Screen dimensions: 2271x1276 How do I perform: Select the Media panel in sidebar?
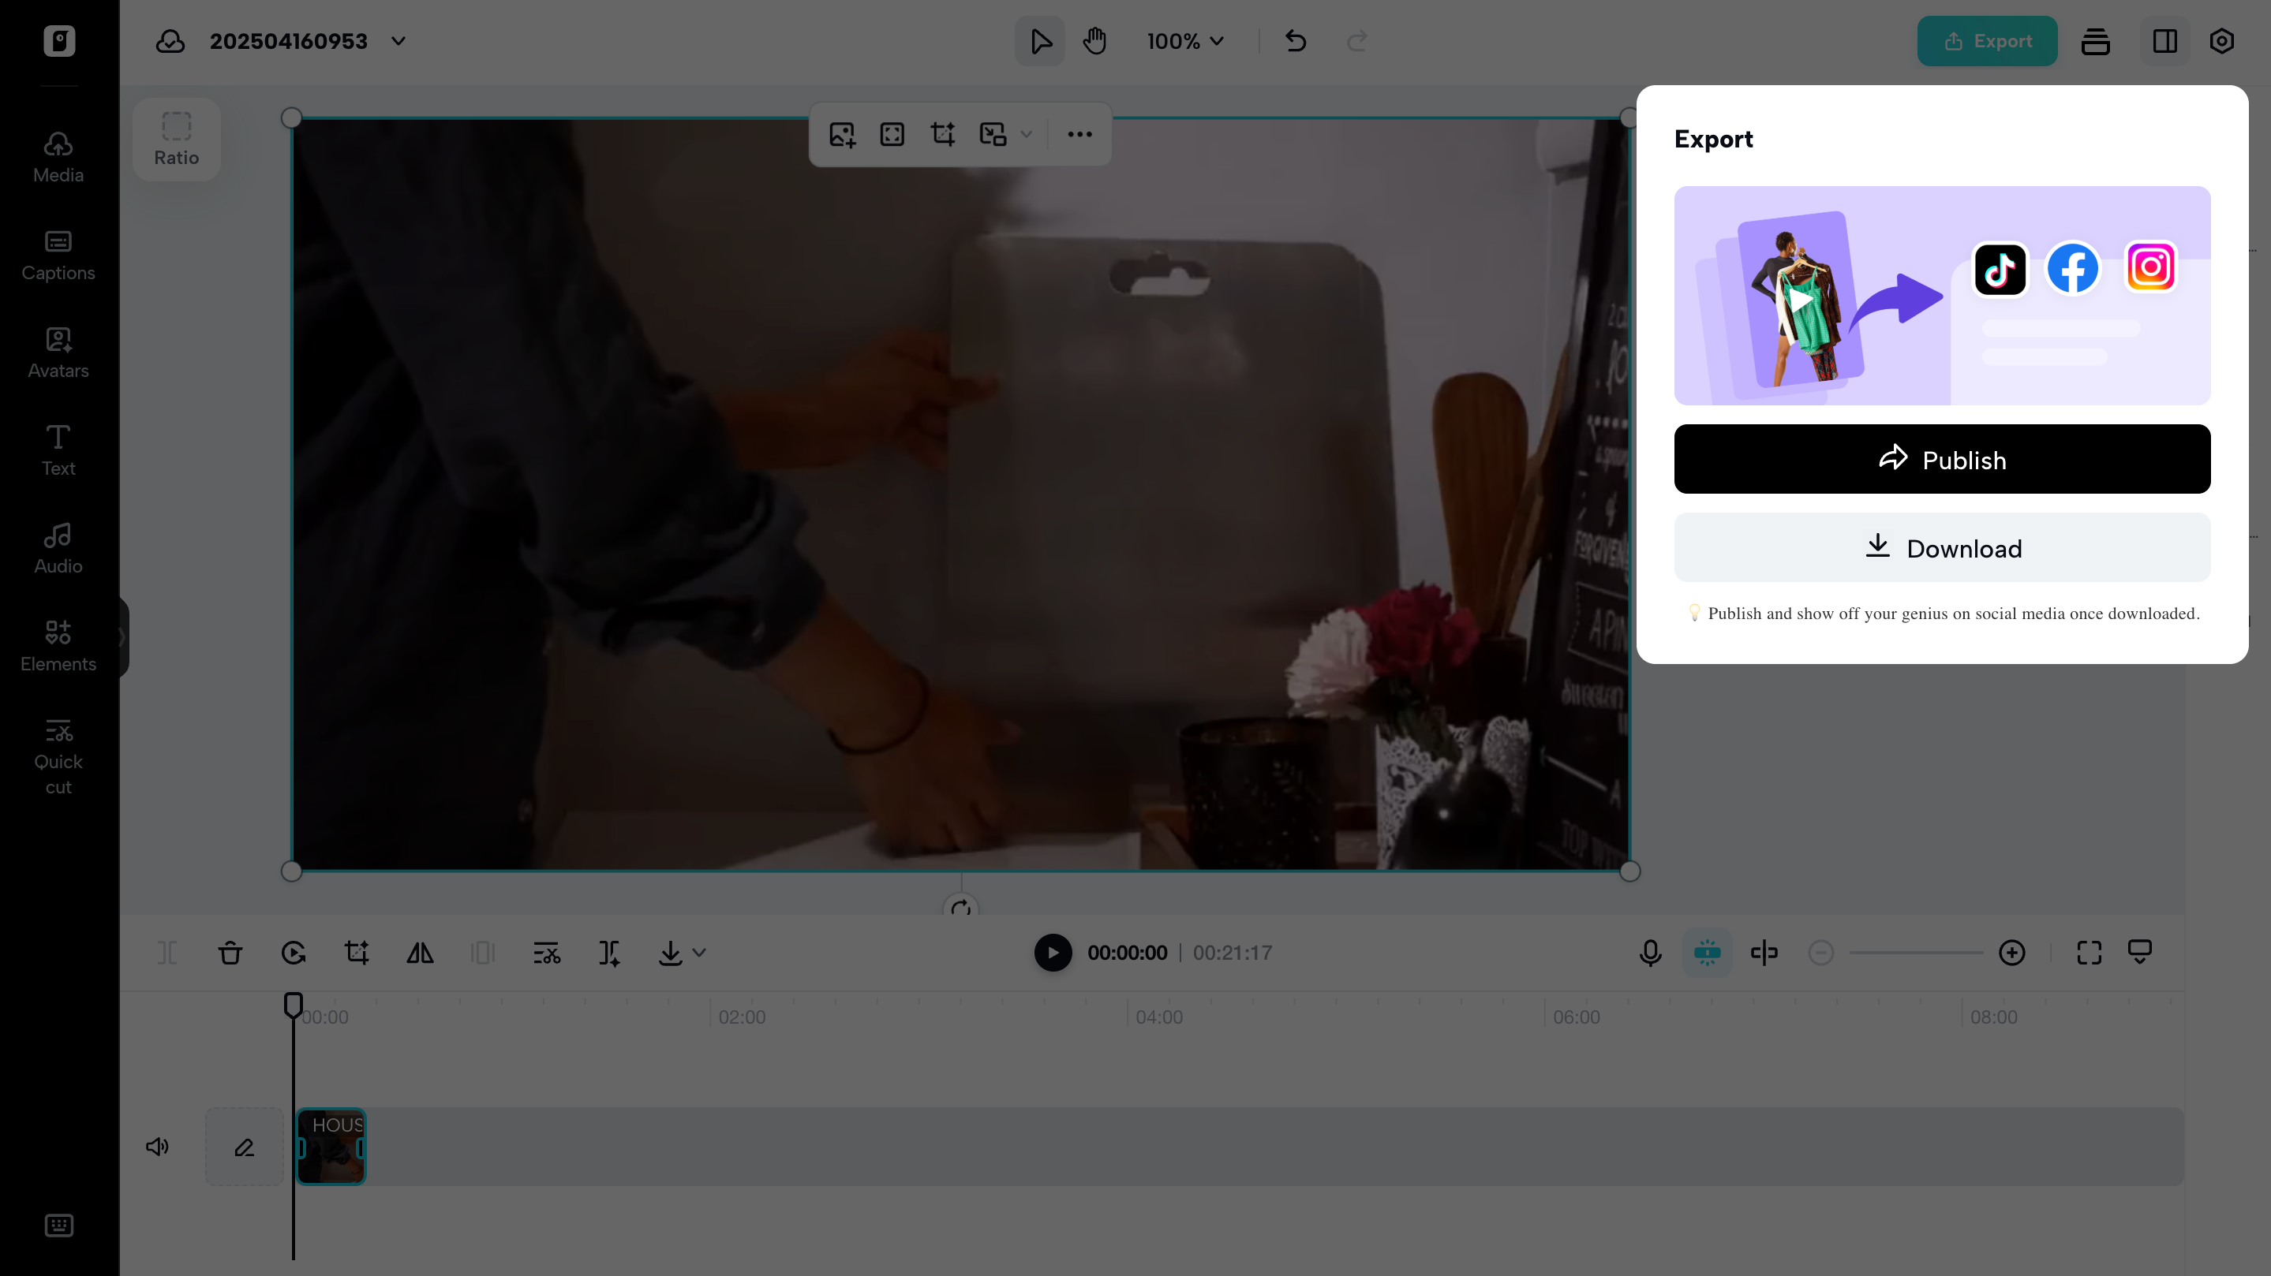click(58, 156)
